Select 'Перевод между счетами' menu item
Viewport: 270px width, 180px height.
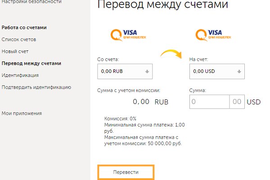(31, 63)
